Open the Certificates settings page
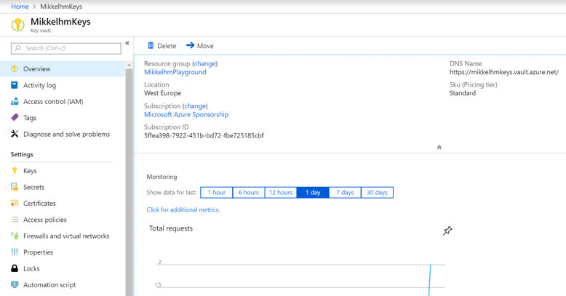 [63, 203]
